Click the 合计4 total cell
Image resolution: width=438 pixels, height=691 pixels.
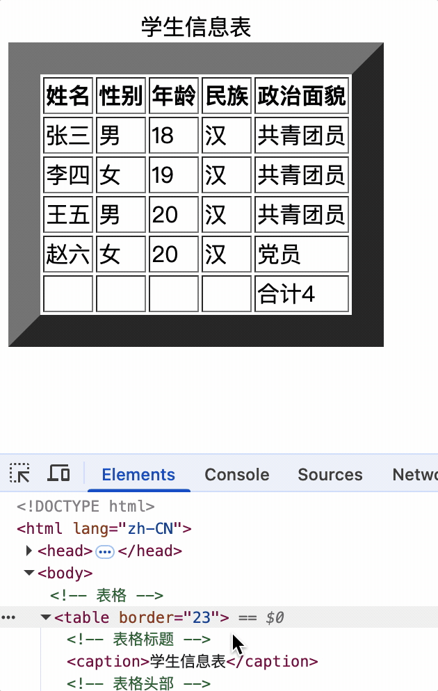[302, 294]
